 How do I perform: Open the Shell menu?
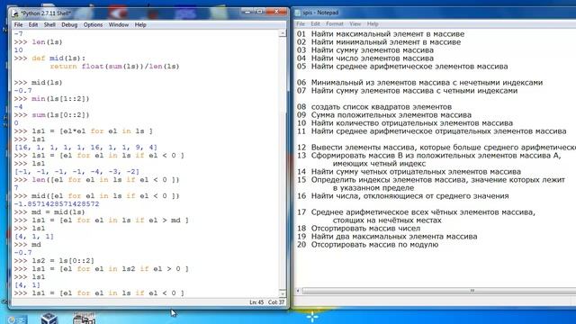coord(49,24)
